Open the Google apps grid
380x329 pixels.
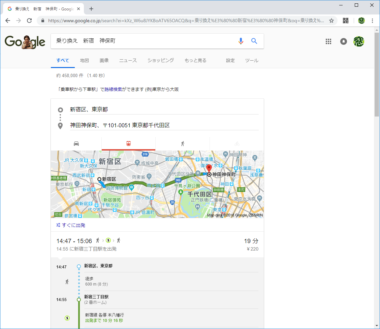(x=328, y=41)
